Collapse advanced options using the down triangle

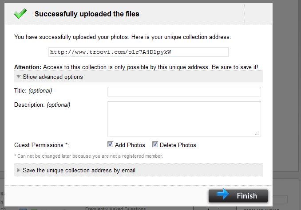(x=19, y=77)
